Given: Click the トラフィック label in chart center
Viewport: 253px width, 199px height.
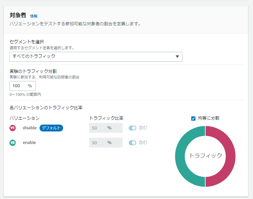Looking at the screenshot, I should pyautogui.click(x=205, y=156).
